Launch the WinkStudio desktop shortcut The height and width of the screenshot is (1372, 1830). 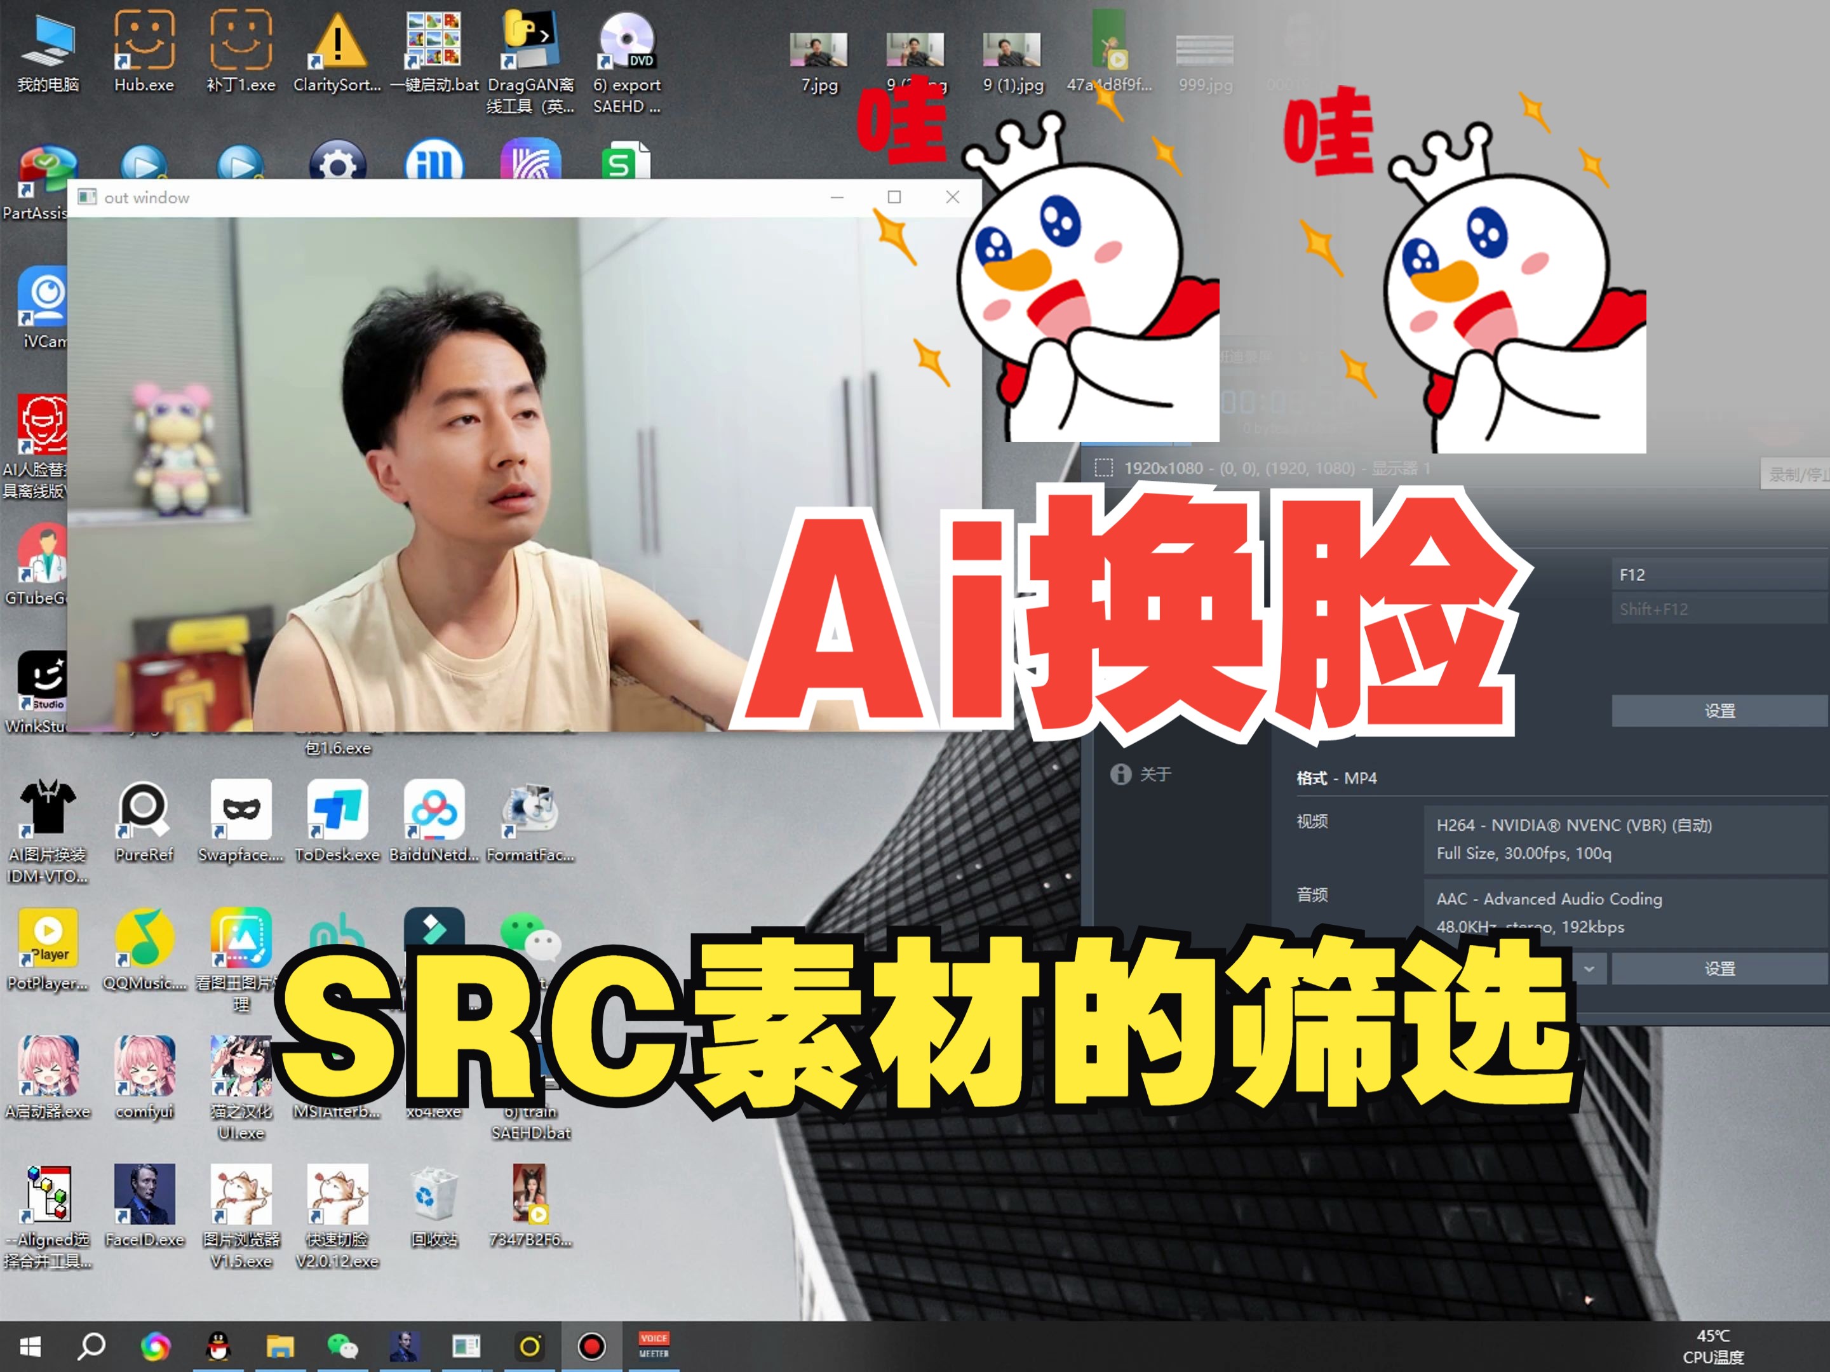pos(36,692)
